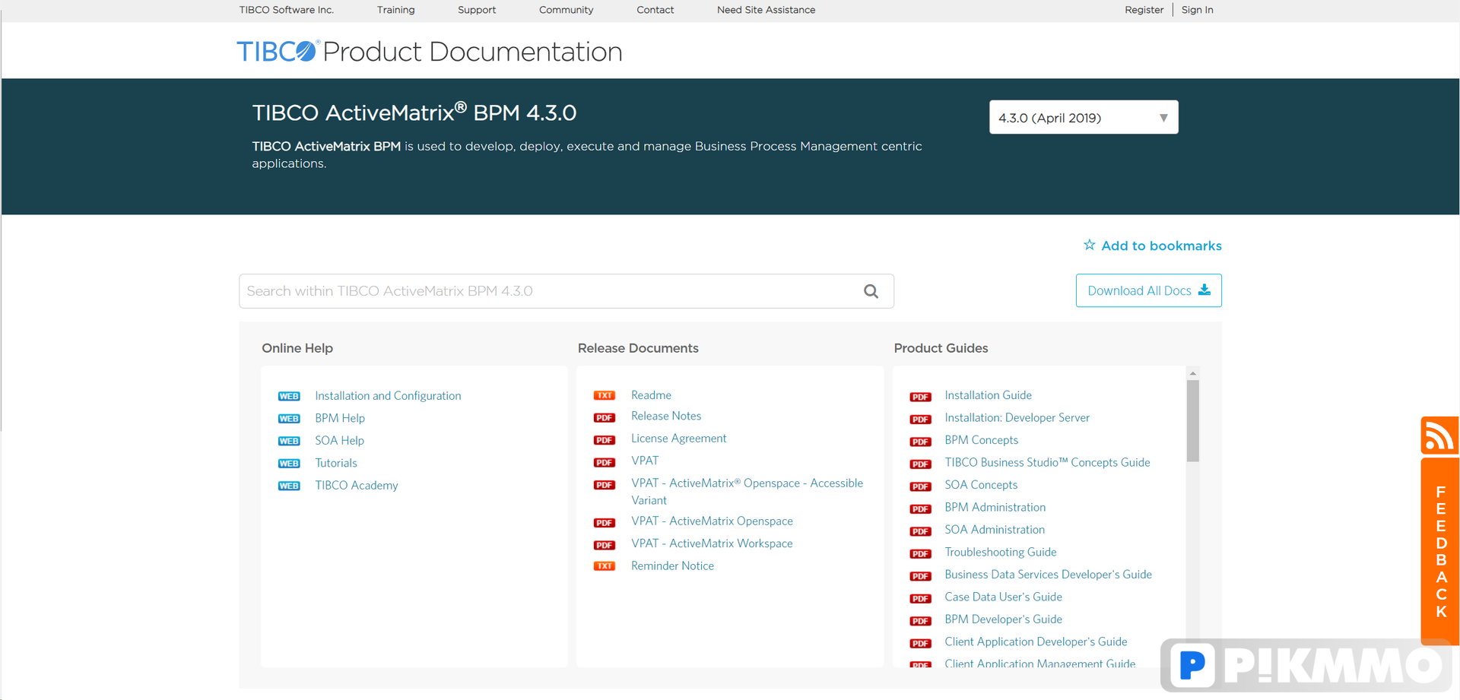Click the WEB icon beside BPM Help
The image size is (1460, 700).
(289, 419)
